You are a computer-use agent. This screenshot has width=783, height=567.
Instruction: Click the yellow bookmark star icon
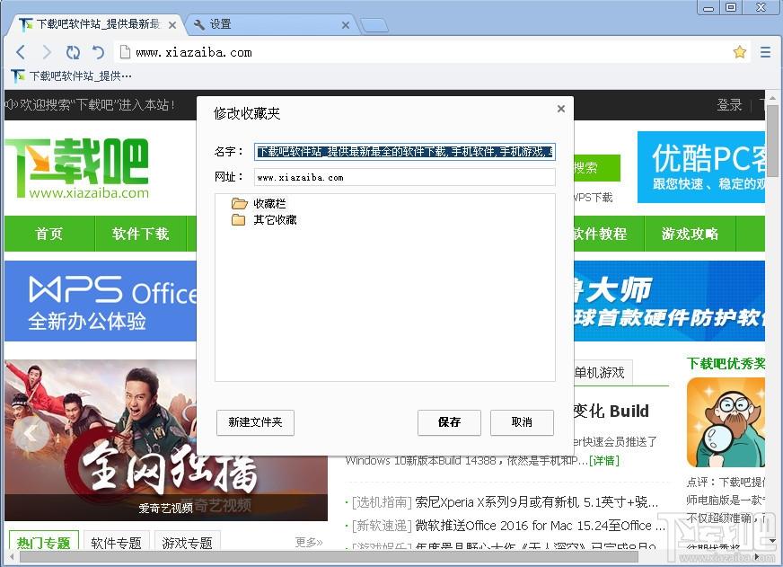click(740, 52)
